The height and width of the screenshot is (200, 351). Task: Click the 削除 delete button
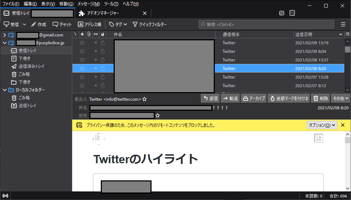pos(320,98)
